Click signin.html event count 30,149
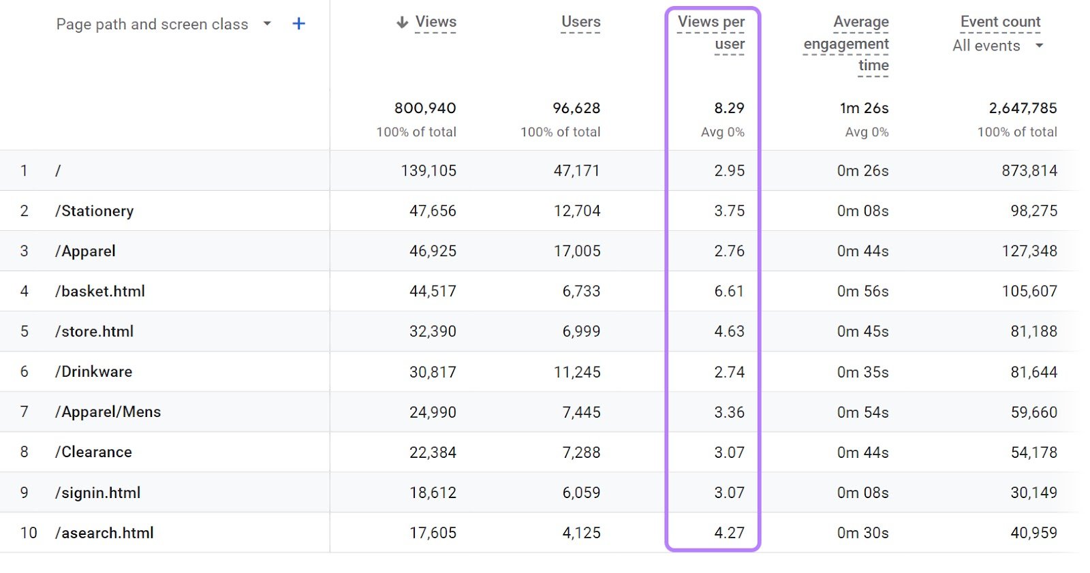This screenshot has height=573, width=1090. click(1033, 493)
